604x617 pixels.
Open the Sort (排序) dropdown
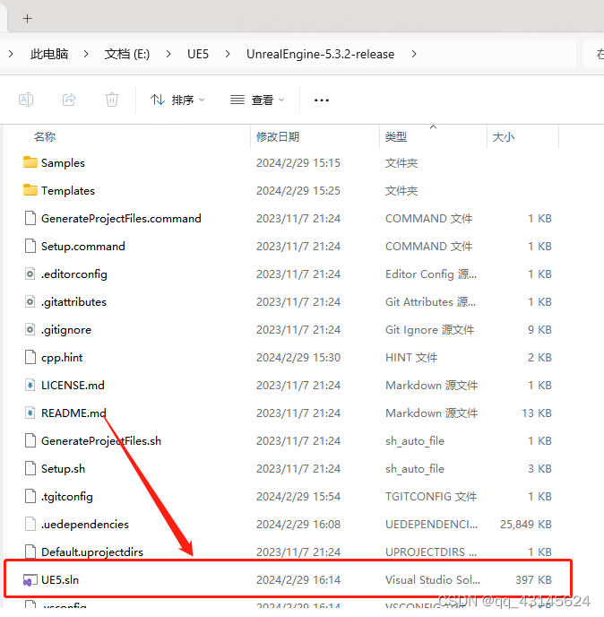pos(177,100)
